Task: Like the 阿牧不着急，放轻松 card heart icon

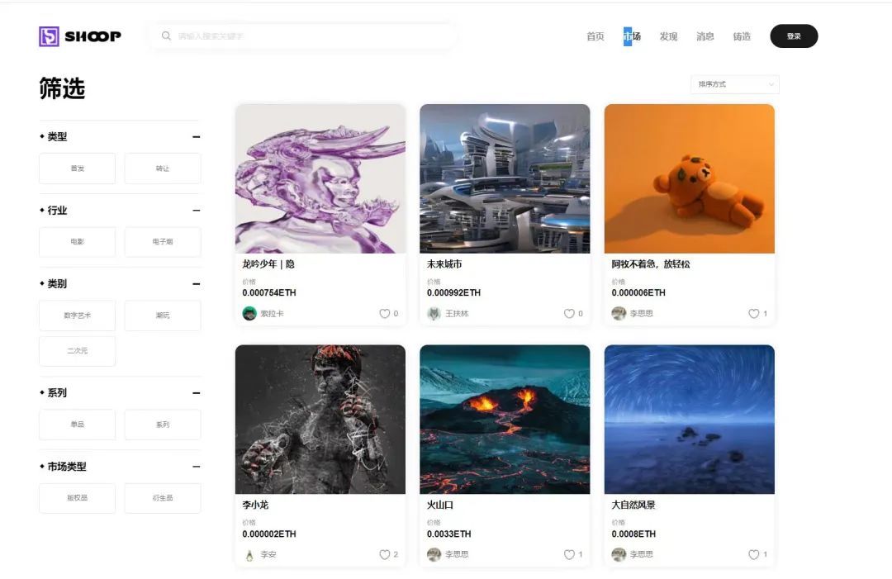Action: (x=754, y=313)
